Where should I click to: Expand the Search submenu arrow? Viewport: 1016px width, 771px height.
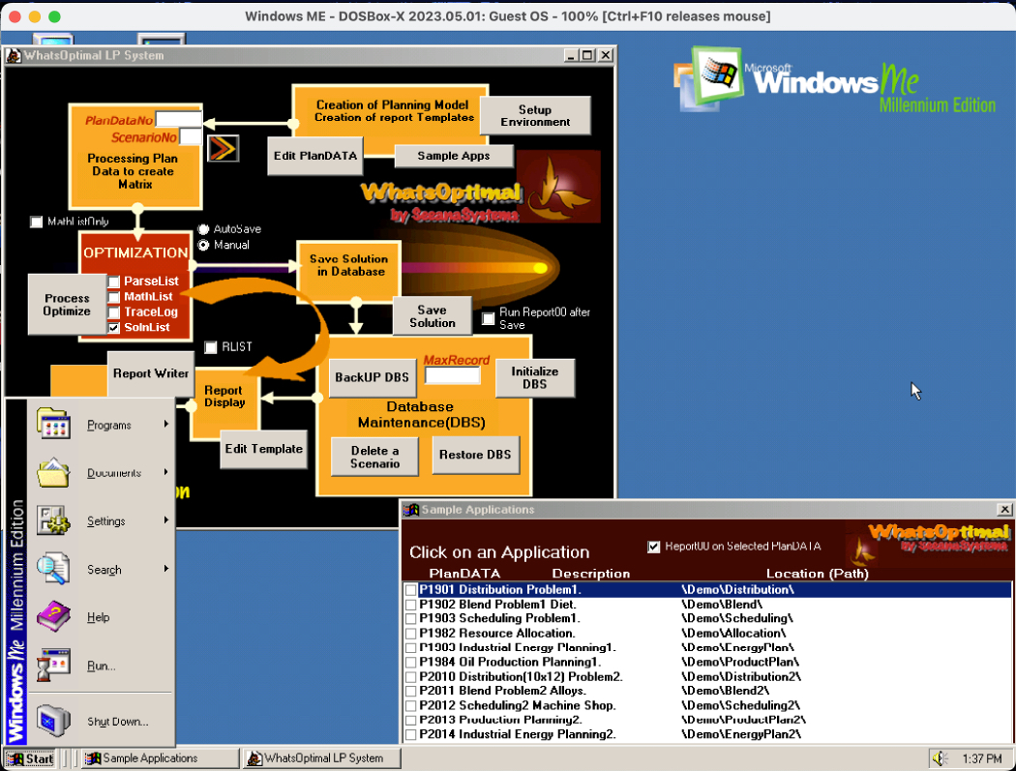[x=166, y=569]
